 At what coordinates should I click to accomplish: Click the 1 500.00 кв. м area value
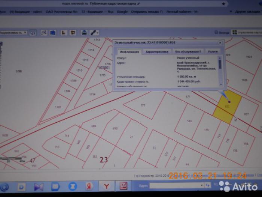[187, 77]
